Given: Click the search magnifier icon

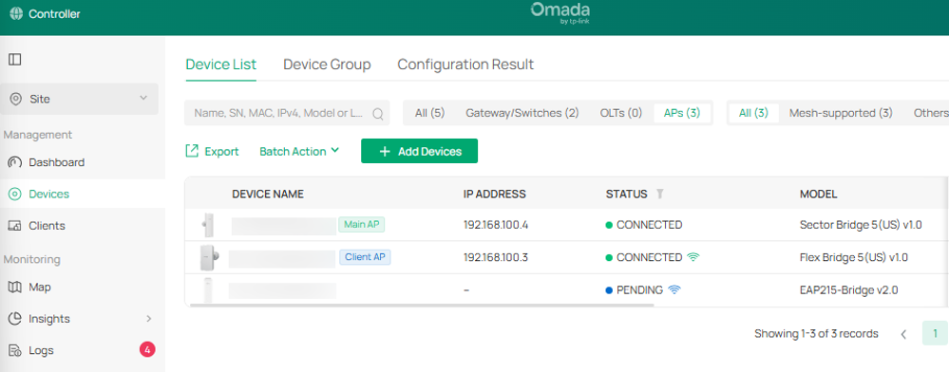Looking at the screenshot, I should (x=378, y=114).
